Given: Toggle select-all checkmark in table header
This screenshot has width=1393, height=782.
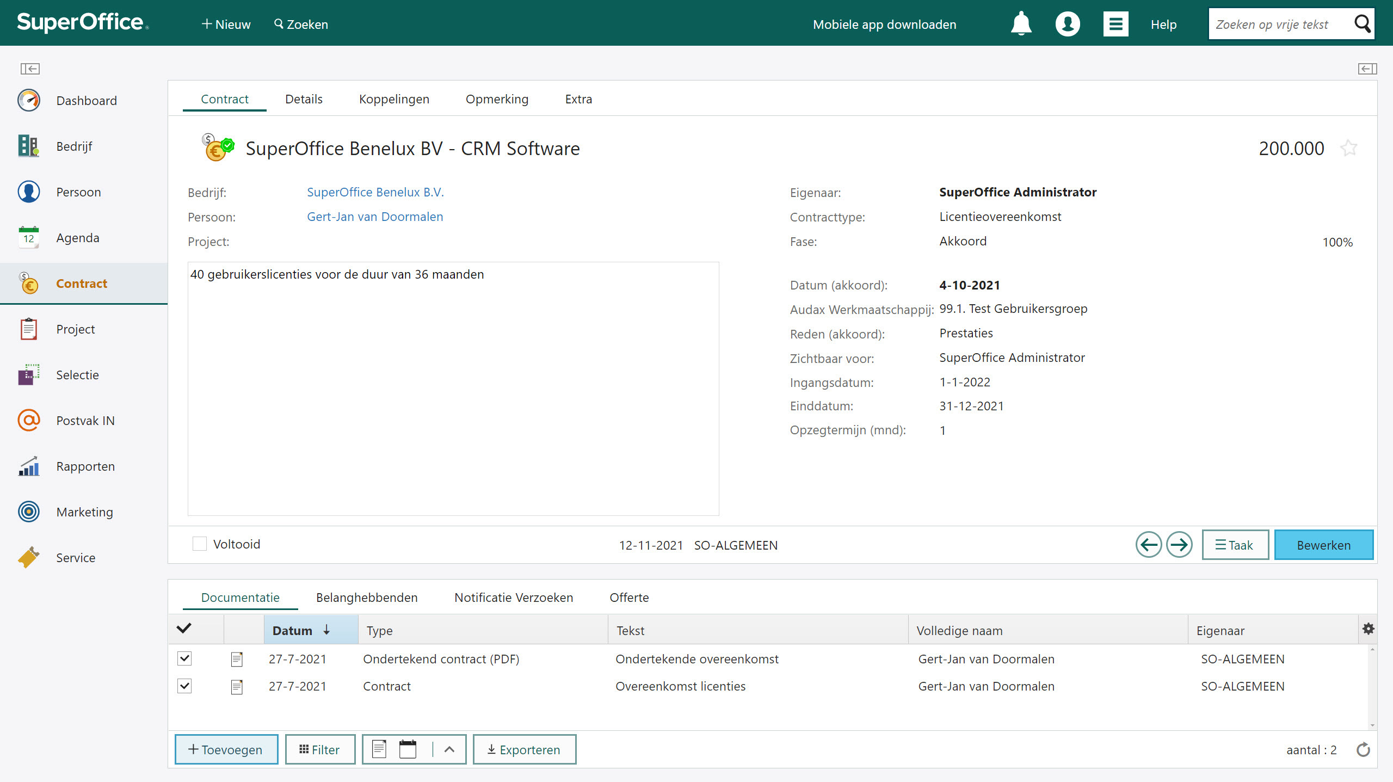Looking at the screenshot, I should pyautogui.click(x=184, y=629).
